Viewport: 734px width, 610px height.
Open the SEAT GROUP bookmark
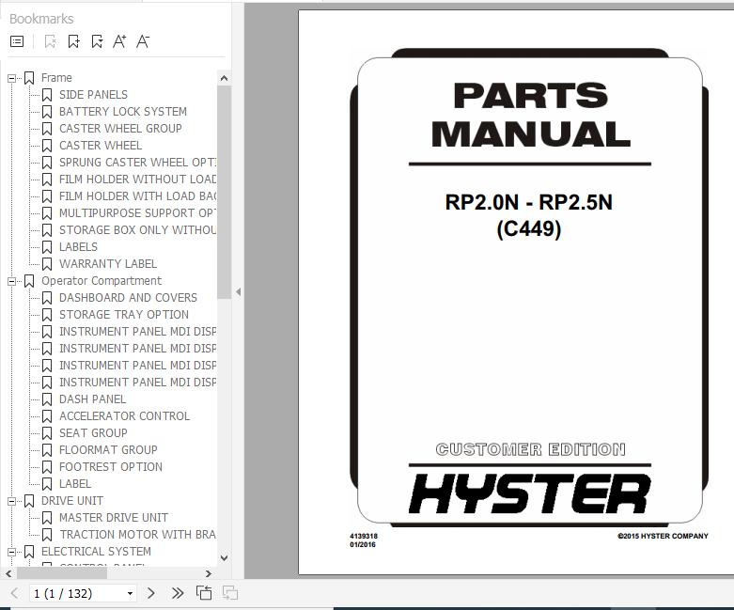[93, 433]
